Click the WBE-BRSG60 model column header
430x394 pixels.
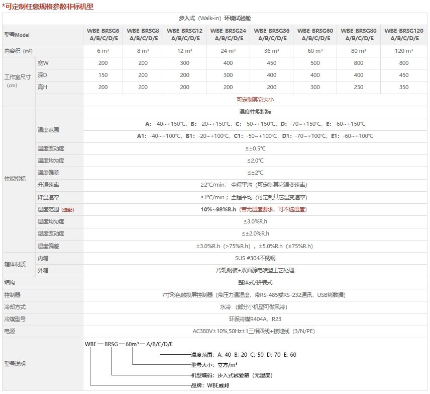tap(315, 34)
